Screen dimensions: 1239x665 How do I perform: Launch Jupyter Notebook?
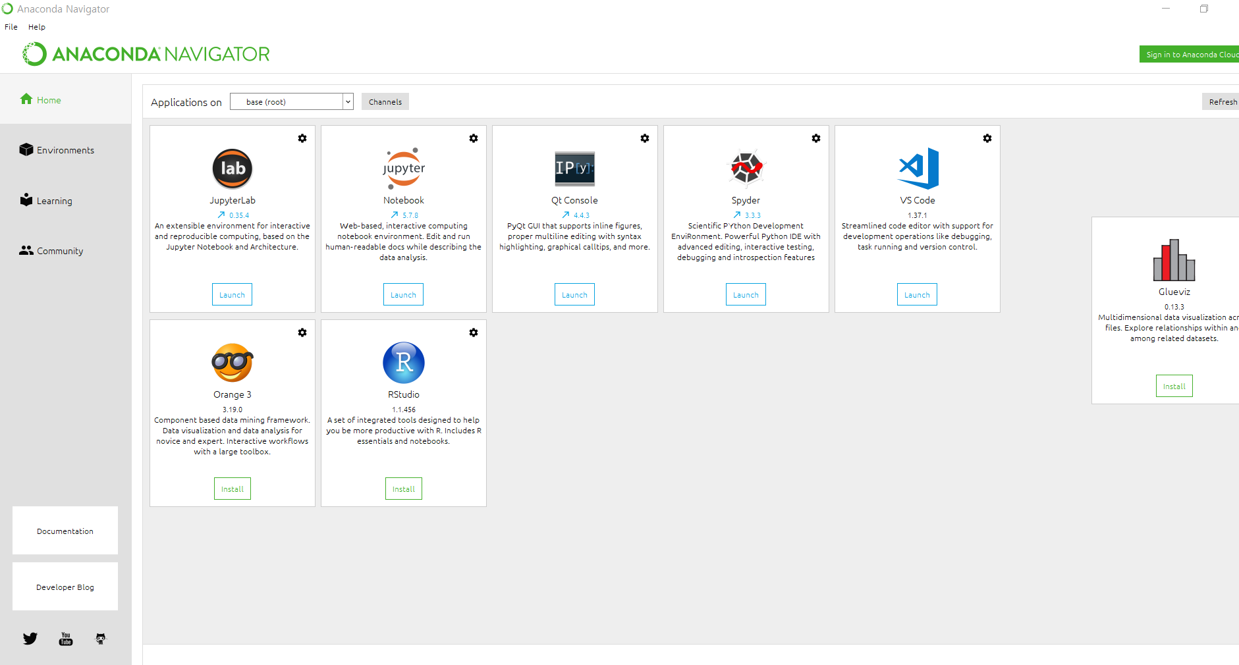point(403,294)
